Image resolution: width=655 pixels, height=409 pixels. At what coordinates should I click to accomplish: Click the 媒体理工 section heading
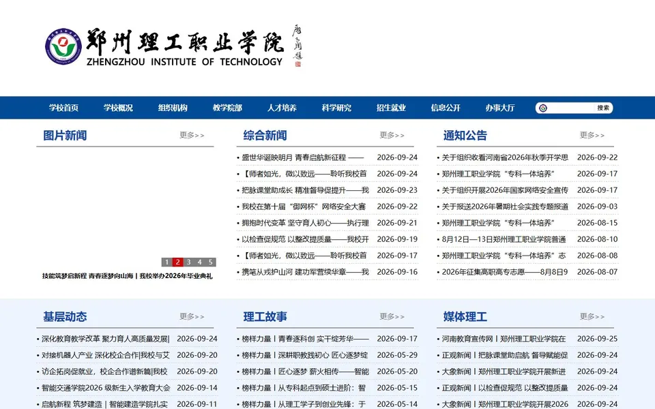point(465,316)
